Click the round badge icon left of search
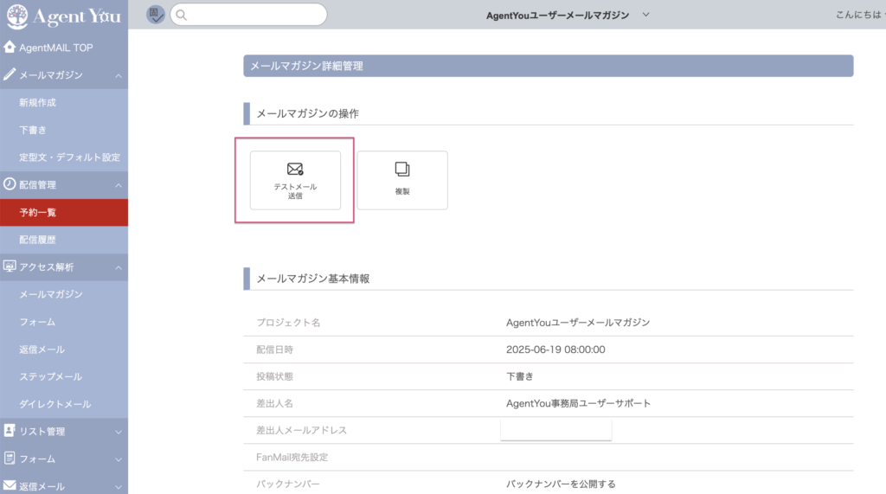The image size is (886, 494). [156, 14]
